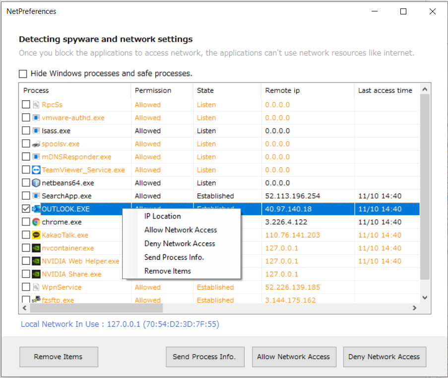Tick the netbeans64.exe checkbox
Screen dimensions: 448x378
pyautogui.click(x=26, y=183)
